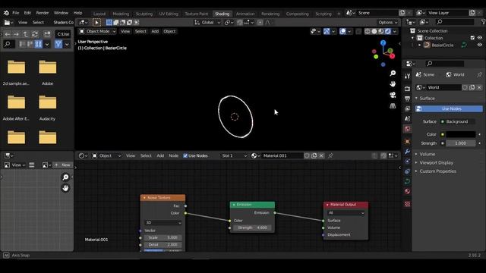486x273 pixels.
Task: Switch to wireframe viewport shading
Action: click(368, 31)
